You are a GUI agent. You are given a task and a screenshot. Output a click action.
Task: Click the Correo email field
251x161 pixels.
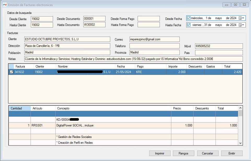click(154, 39)
